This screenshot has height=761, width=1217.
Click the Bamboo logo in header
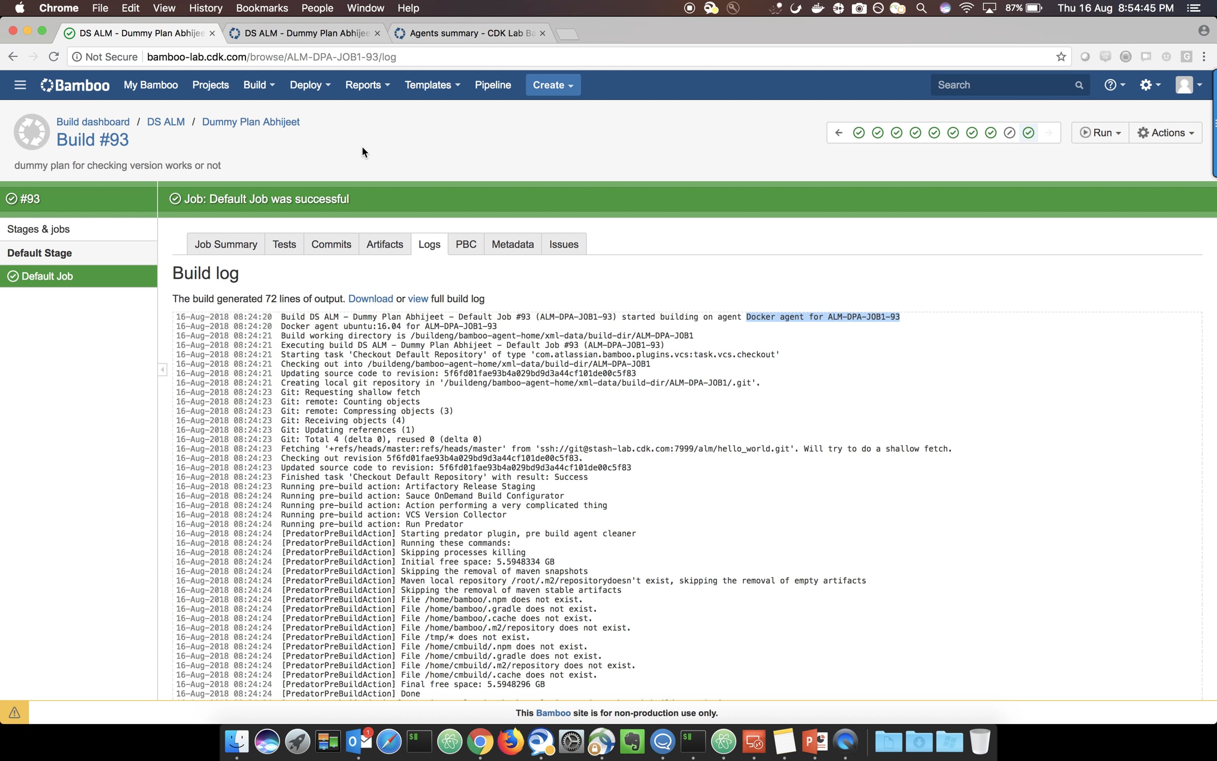75,85
